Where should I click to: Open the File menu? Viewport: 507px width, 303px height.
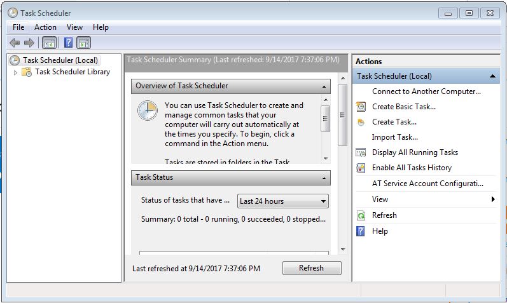point(18,27)
